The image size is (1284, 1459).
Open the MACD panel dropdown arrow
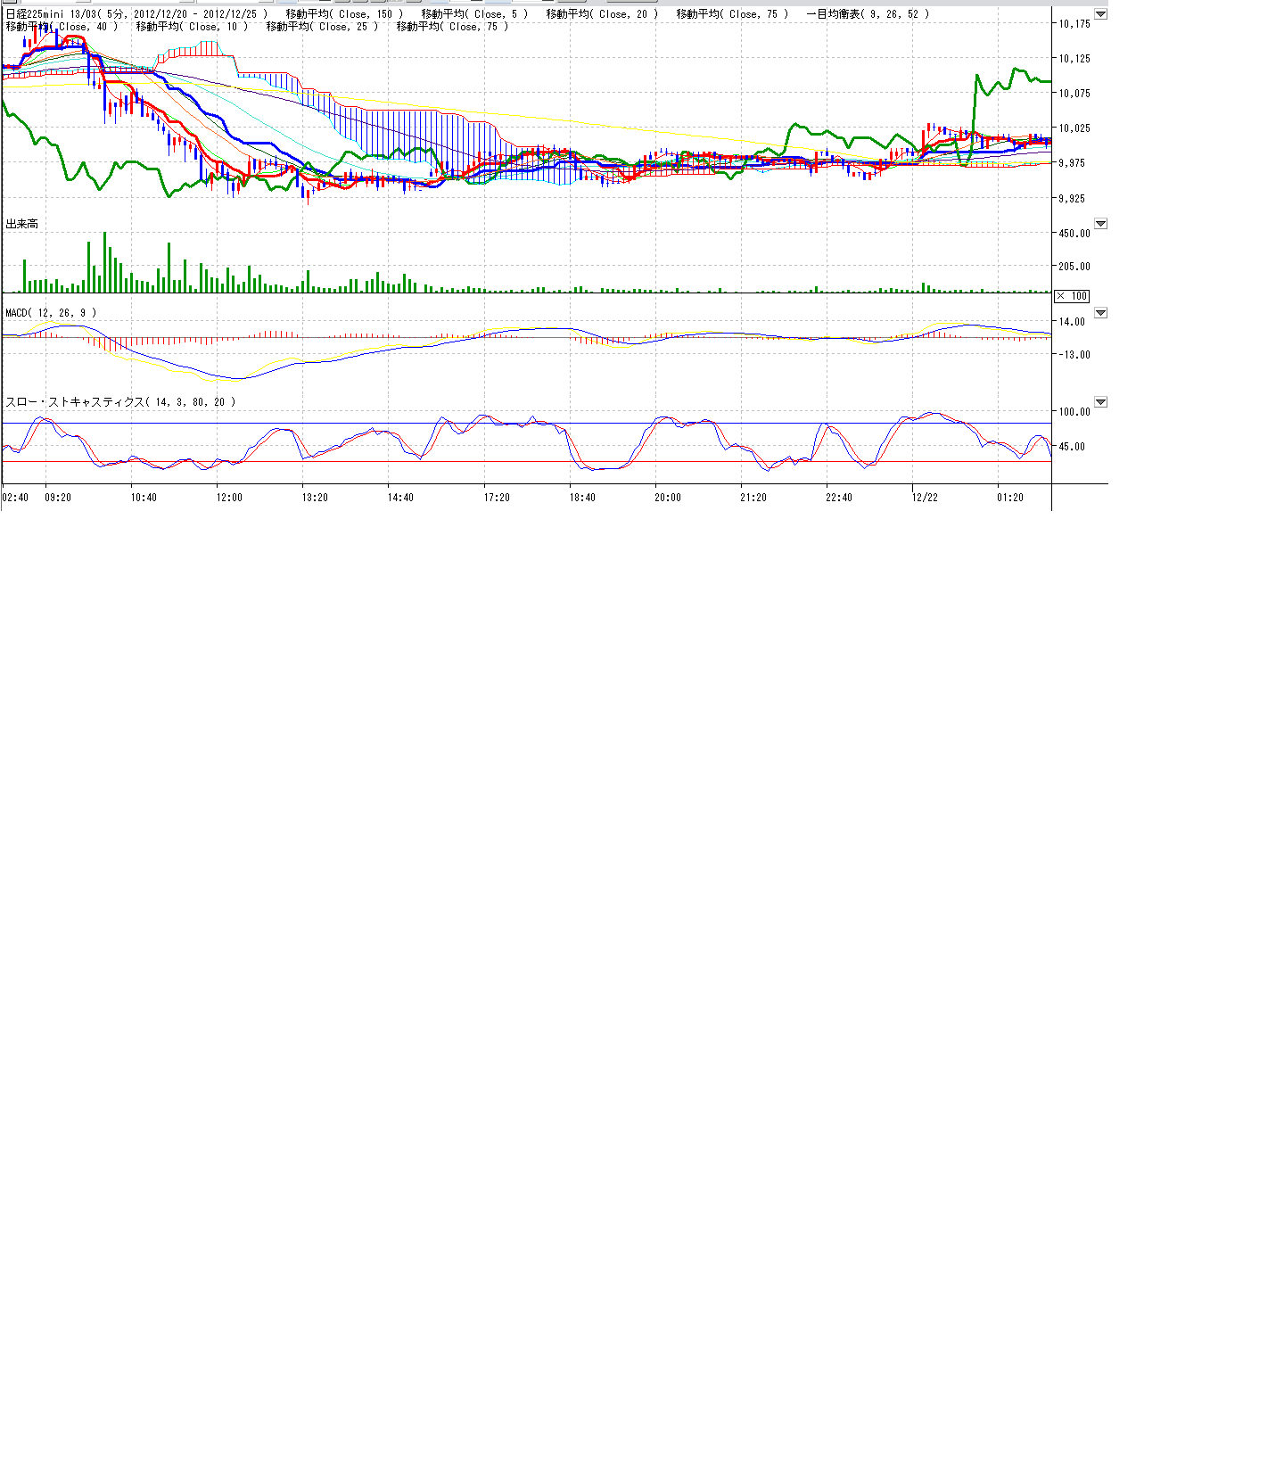pyautogui.click(x=1100, y=313)
